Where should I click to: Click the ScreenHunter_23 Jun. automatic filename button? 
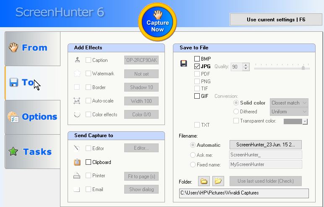[266, 145]
